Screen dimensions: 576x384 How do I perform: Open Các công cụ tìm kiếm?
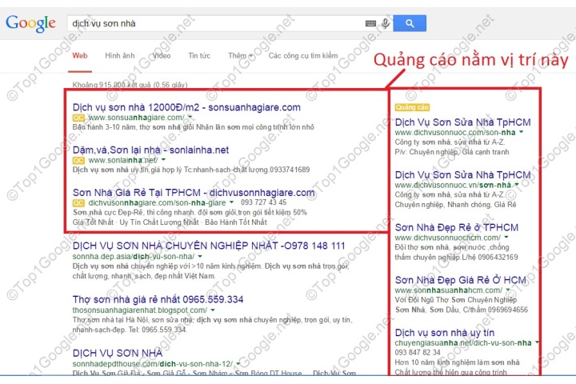303,56
